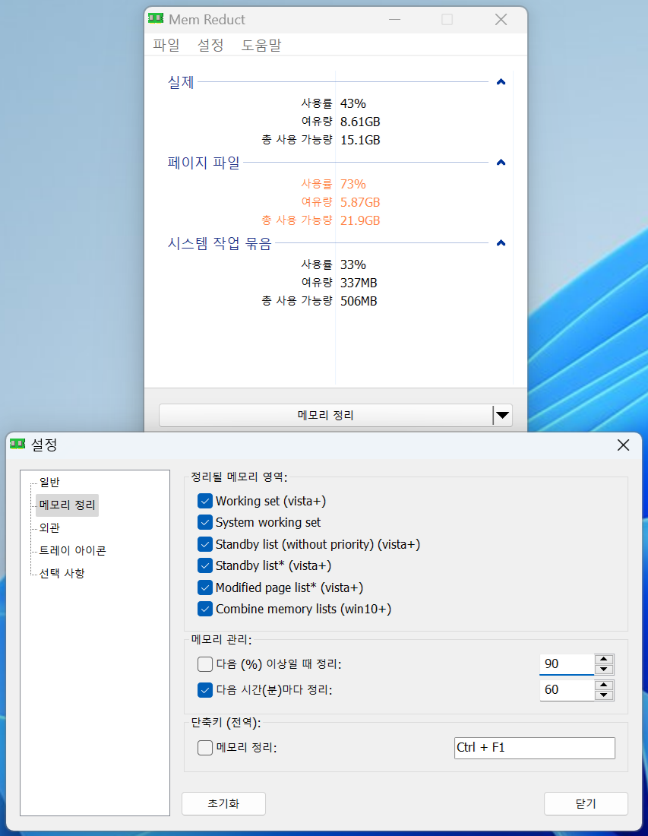The height and width of the screenshot is (836, 648).
Task: Open the 도움말 menu
Action: (x=261, y=46)
